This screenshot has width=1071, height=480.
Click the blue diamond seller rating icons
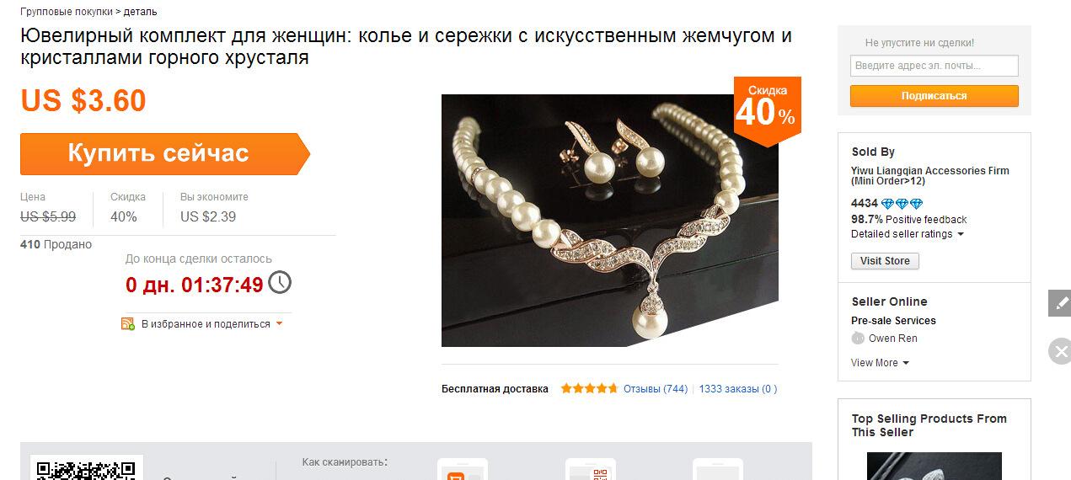(902, 204)
